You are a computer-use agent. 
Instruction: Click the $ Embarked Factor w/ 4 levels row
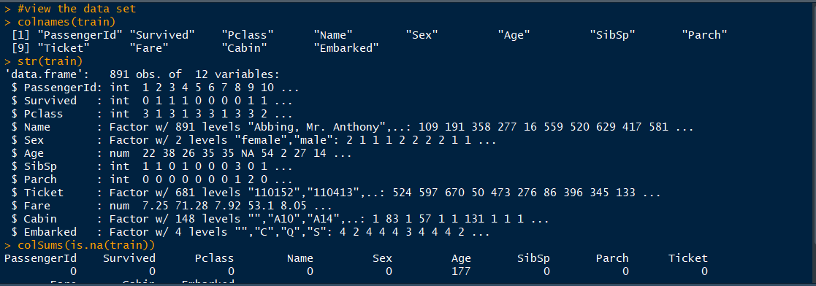pos(251,232)
